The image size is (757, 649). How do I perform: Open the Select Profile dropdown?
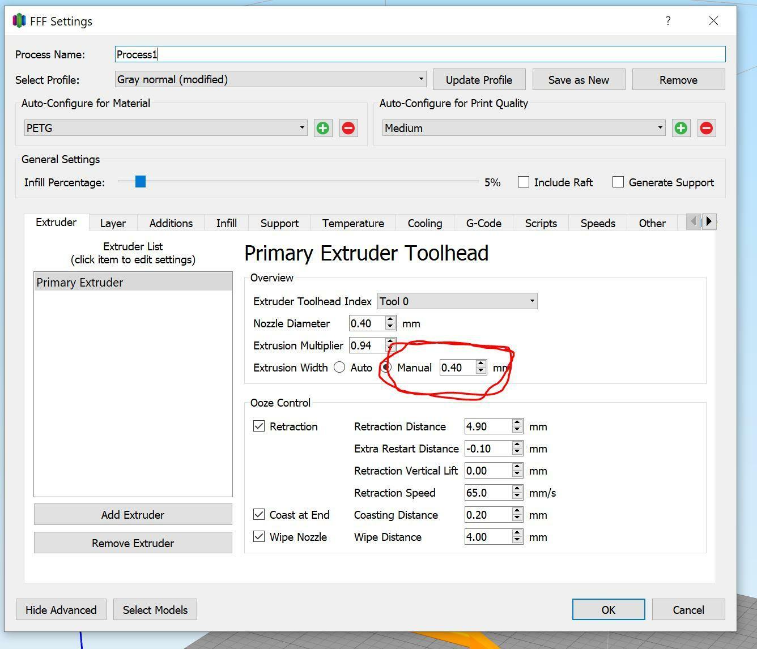pos(271,79)
